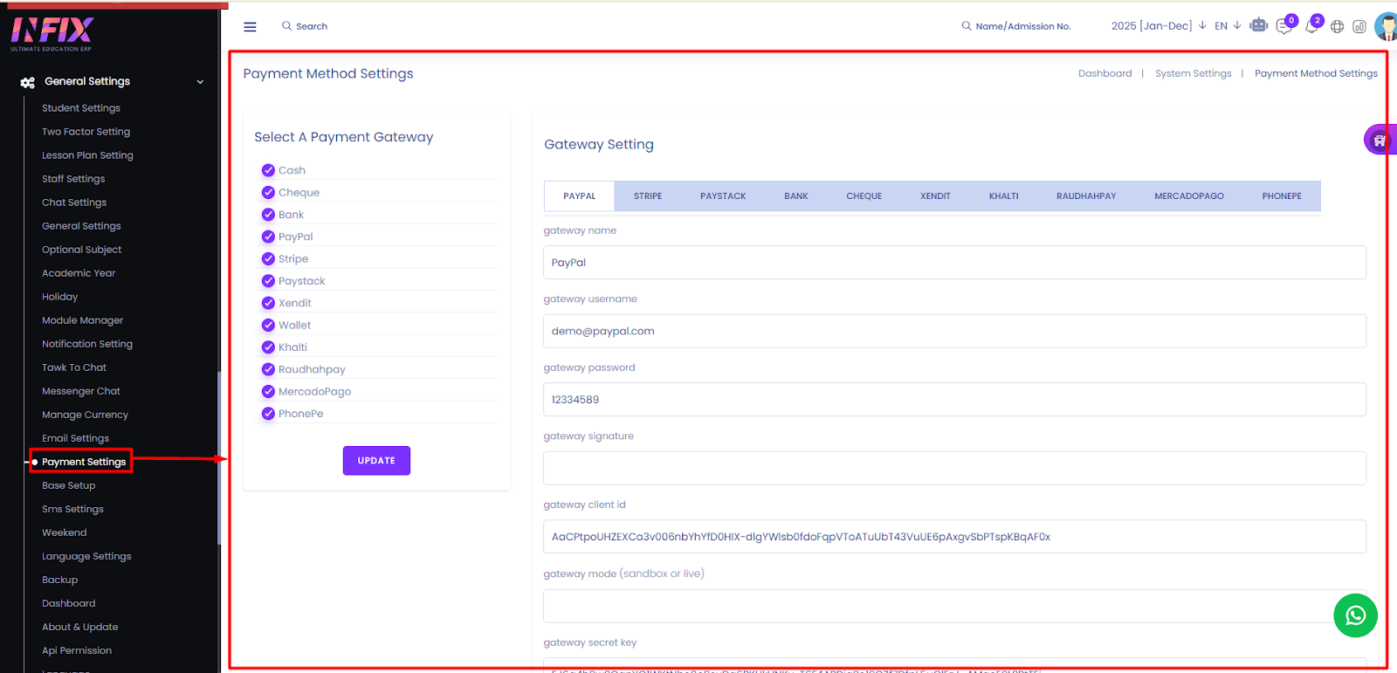Open the user profile avatar

(x=1387, y=26)
